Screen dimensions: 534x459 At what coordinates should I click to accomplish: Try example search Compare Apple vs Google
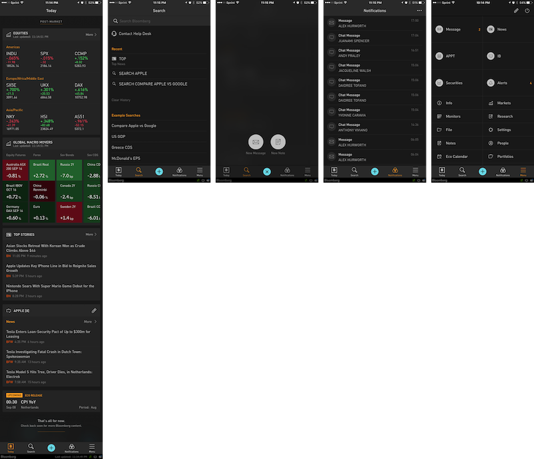[x=159, y=125]
